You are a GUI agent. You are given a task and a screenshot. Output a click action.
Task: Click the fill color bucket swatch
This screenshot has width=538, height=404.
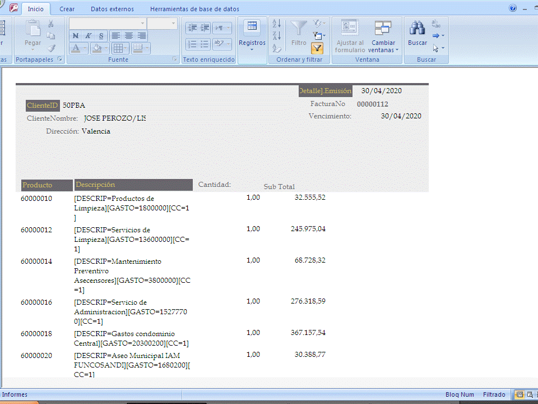(97, 48)
